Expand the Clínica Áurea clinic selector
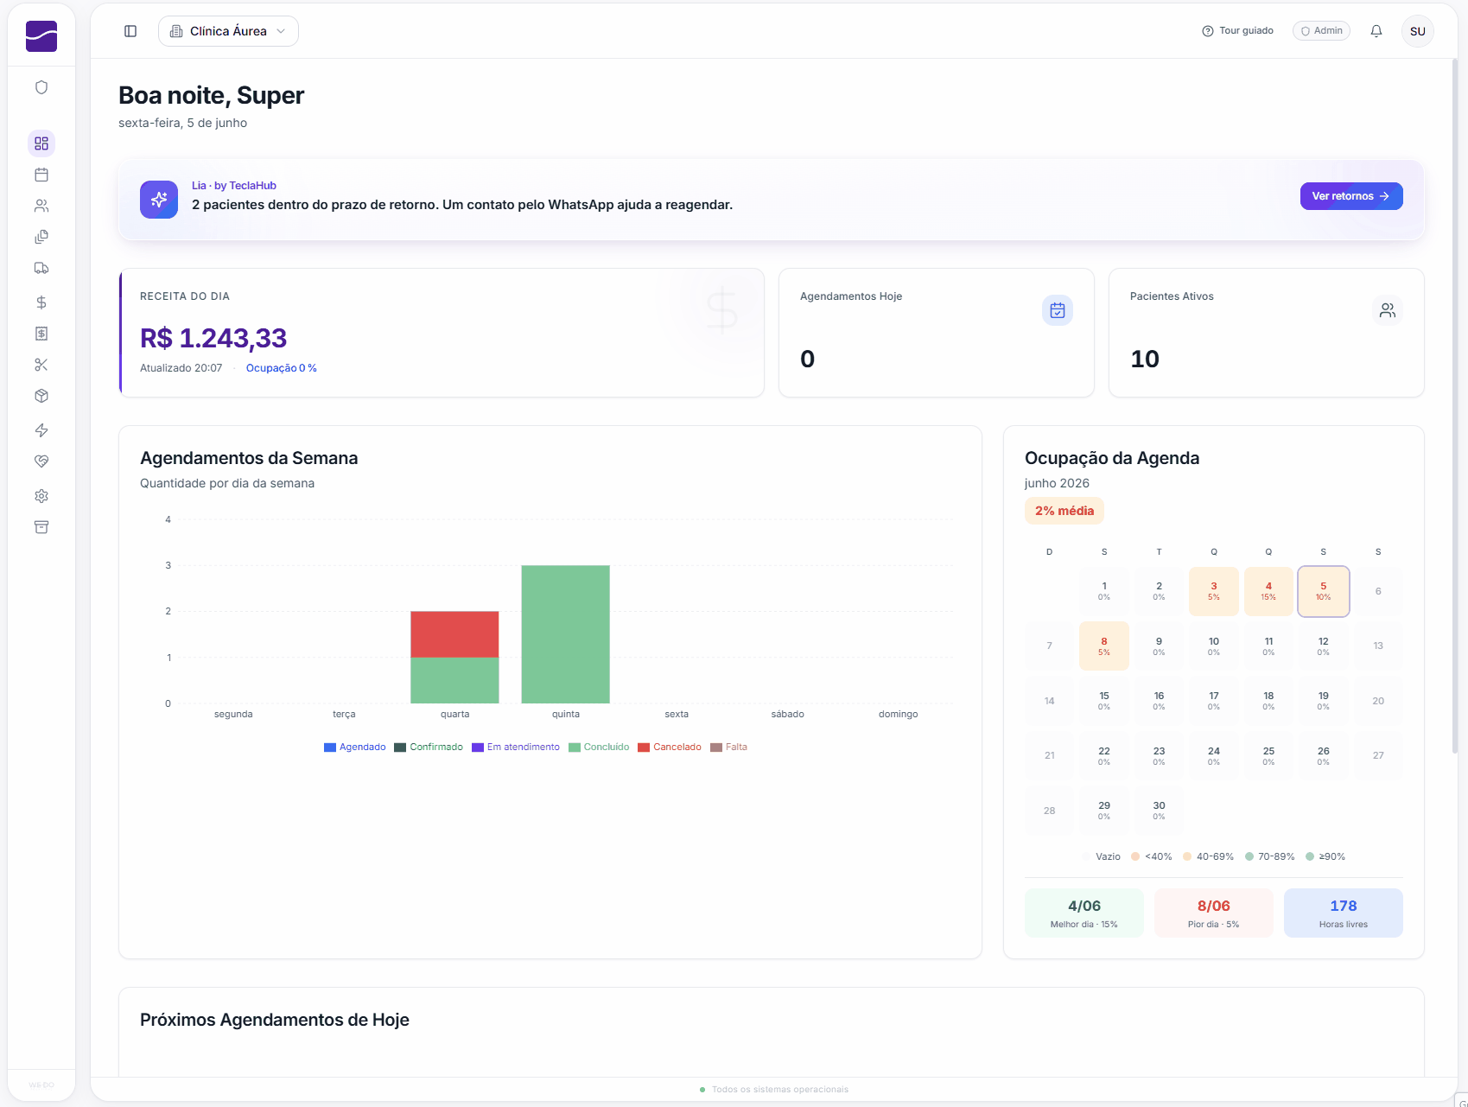The image size is (1468, 1107). coord(228,31)
